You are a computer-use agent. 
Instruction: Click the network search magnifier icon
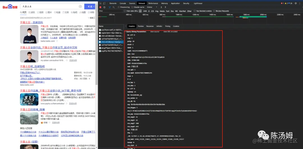click(x=114, y=7)
